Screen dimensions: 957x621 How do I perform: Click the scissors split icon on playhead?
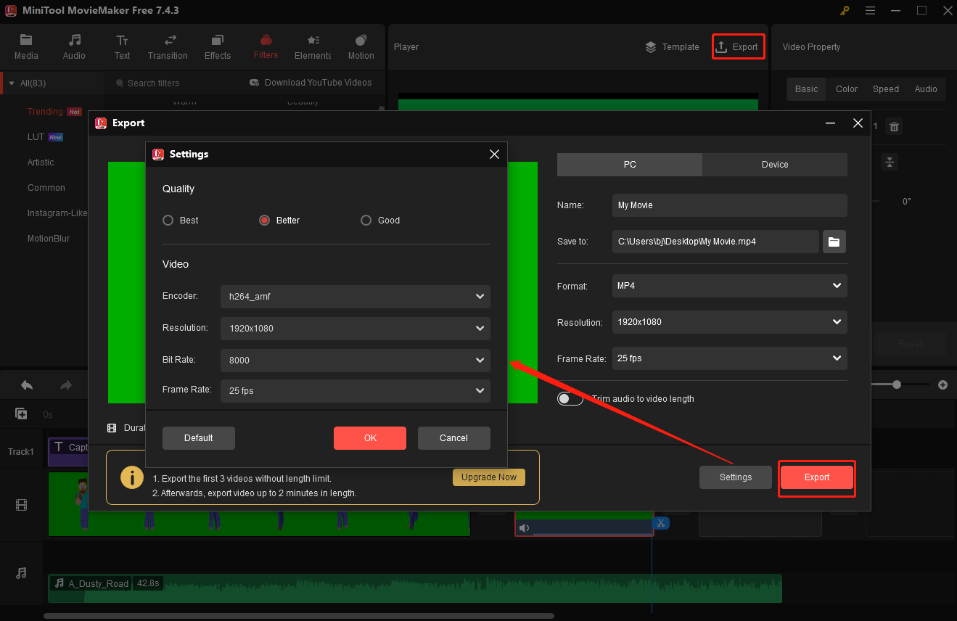[x=660, y=523]
